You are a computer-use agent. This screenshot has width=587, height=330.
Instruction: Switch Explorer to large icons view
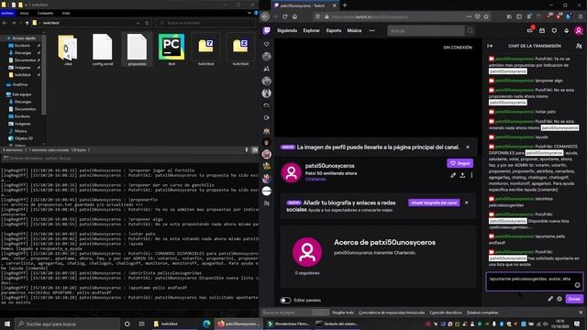[255, 150]
